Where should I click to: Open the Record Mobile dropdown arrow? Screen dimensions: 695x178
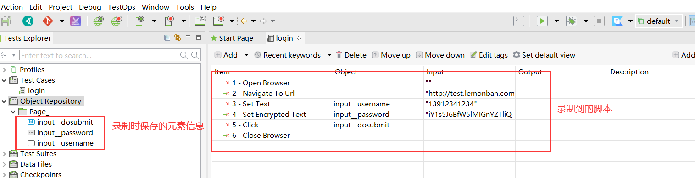pos(183,21)
